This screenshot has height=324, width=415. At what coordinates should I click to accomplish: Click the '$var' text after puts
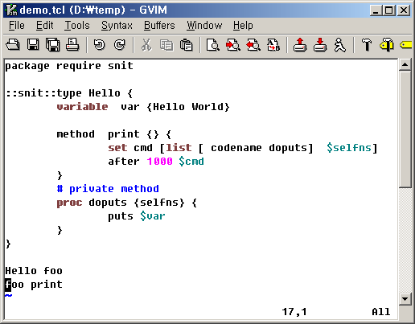pyautogui.click(x=153, y=216)
